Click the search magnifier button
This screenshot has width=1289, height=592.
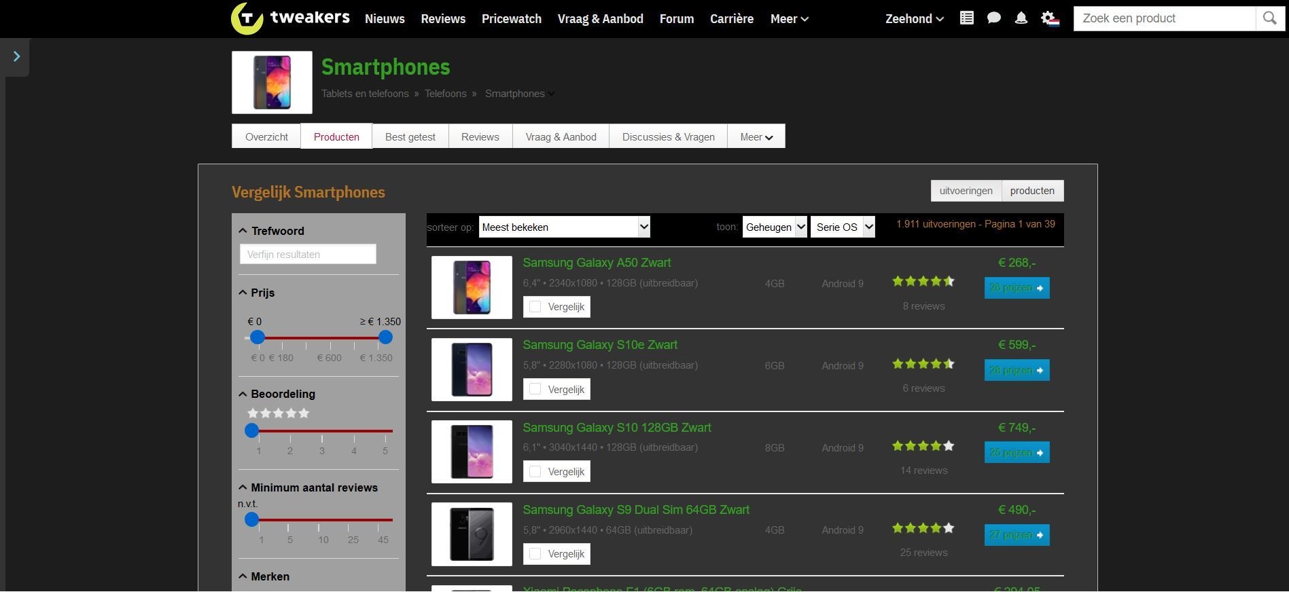coord(1269,18)
